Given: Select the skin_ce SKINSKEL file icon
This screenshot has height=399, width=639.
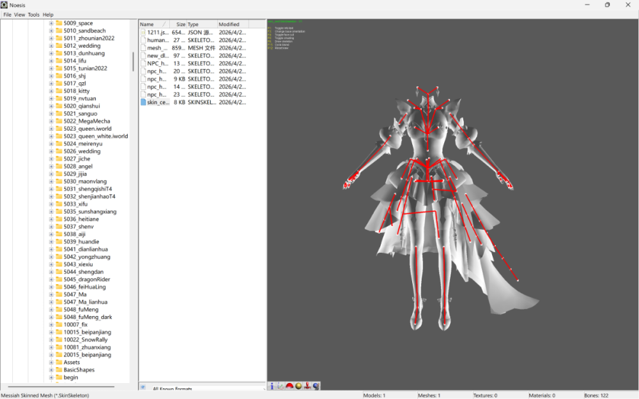Looking at the screenshot, I should click(x=143, y=102).
